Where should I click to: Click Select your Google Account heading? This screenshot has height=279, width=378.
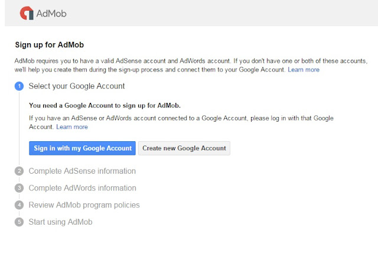click(77, 86)
